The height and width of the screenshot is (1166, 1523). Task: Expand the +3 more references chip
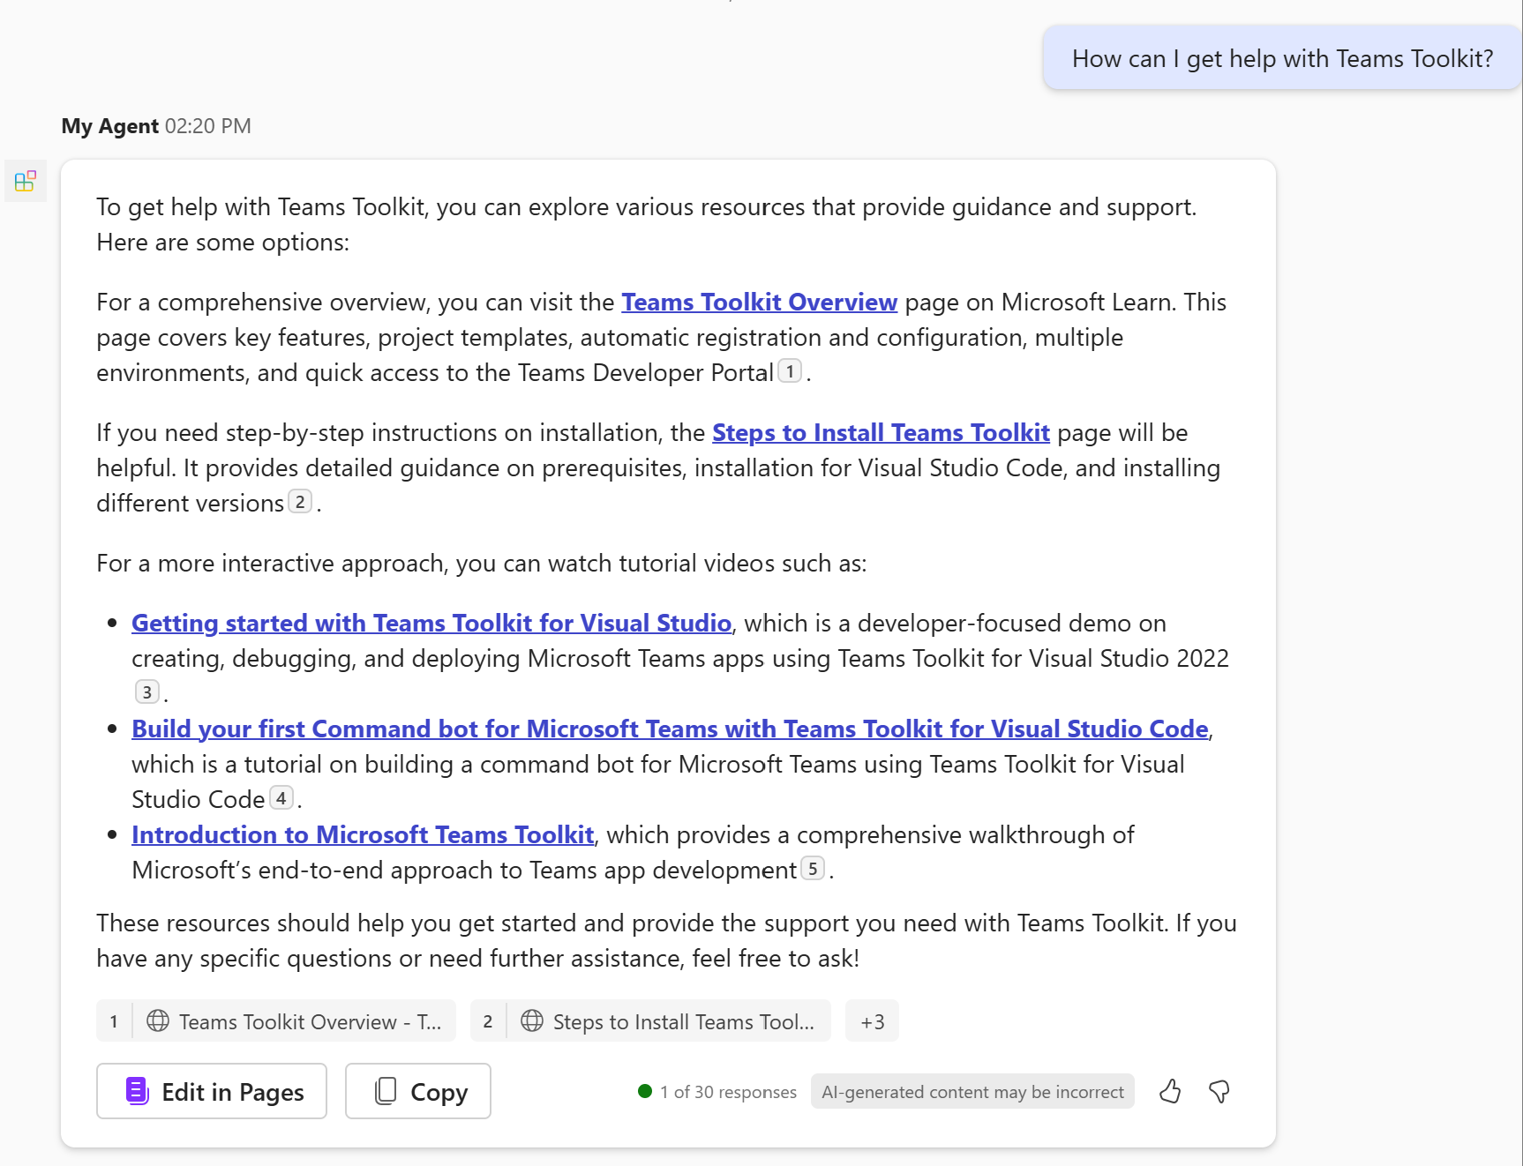click(x=872, y=1021)
